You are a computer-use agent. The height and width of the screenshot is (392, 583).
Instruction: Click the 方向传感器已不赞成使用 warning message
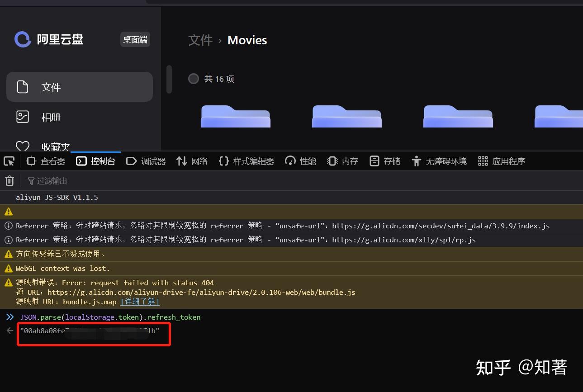[x=61, y=254]
